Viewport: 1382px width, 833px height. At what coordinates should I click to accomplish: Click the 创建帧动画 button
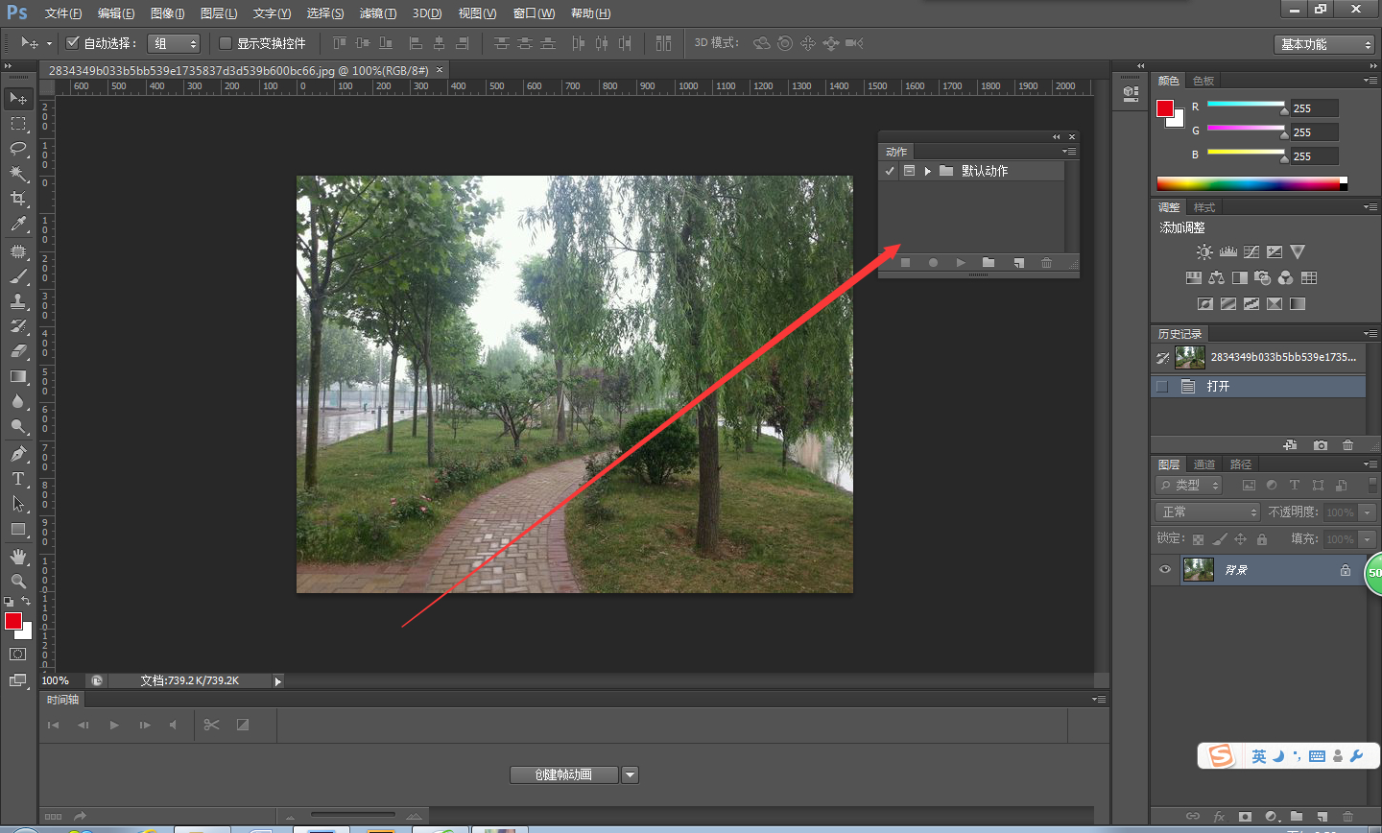[x=563, y=774]
